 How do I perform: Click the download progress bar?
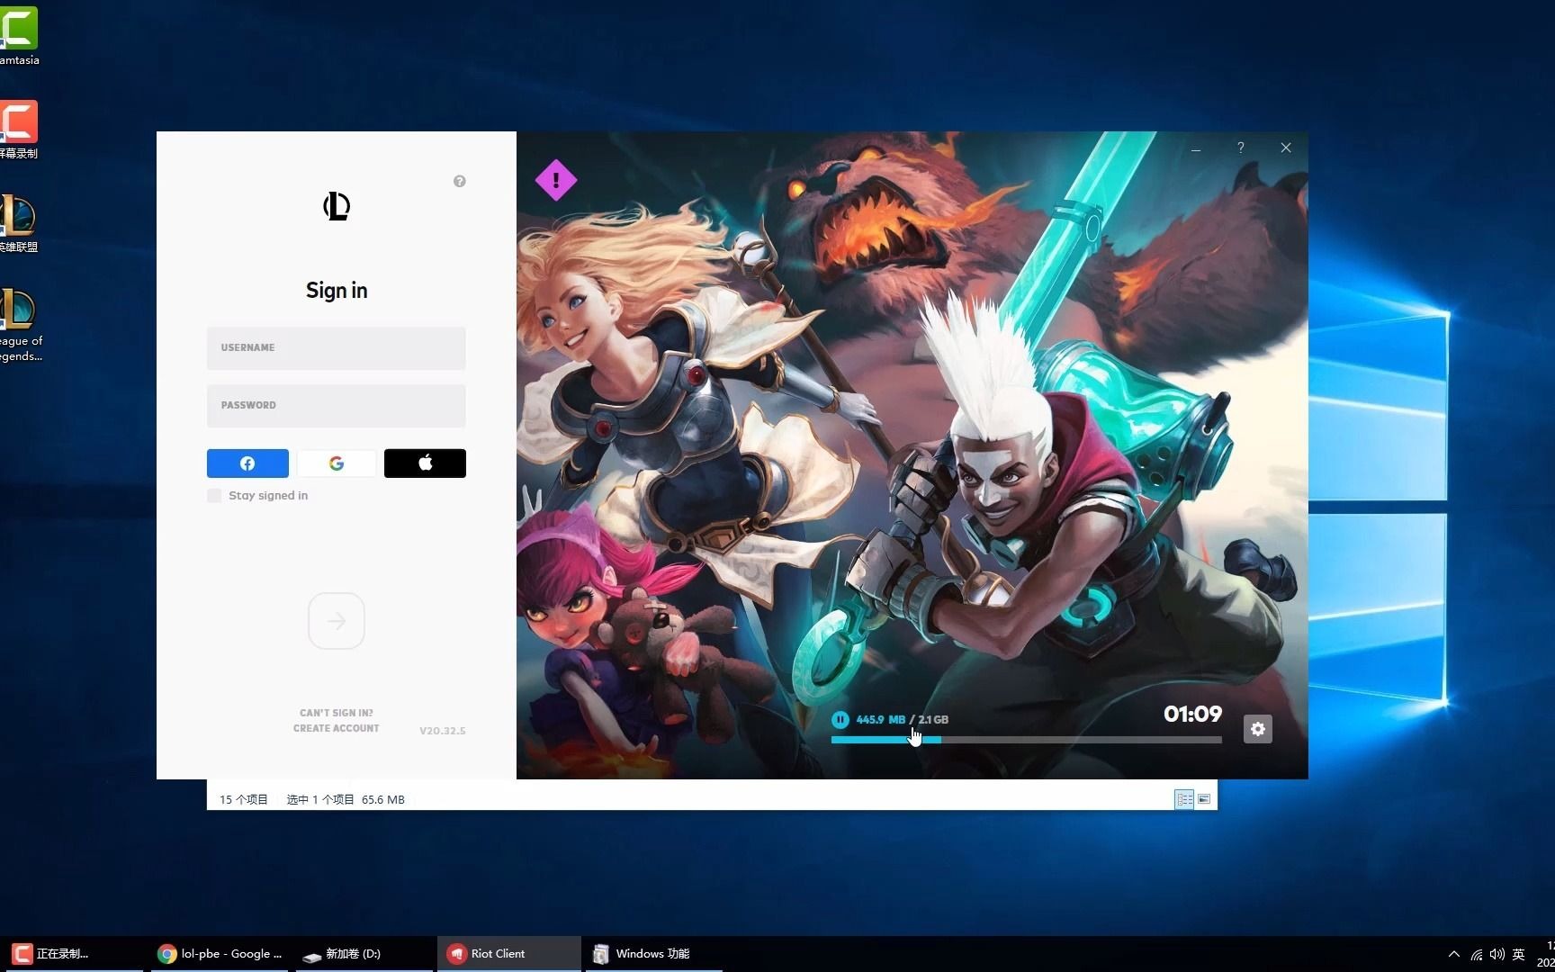tap(1026, 740)
